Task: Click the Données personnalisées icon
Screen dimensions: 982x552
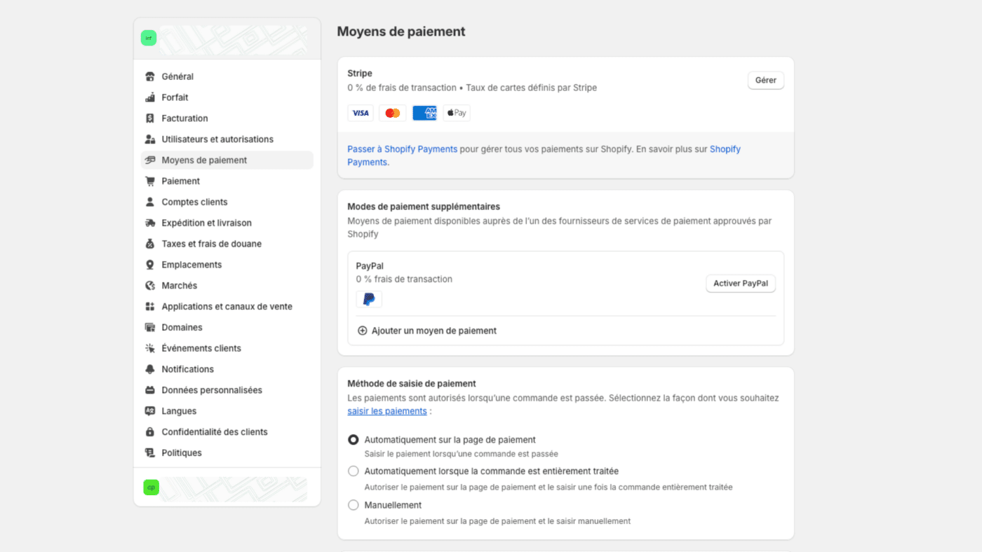Action: point(149,390)
